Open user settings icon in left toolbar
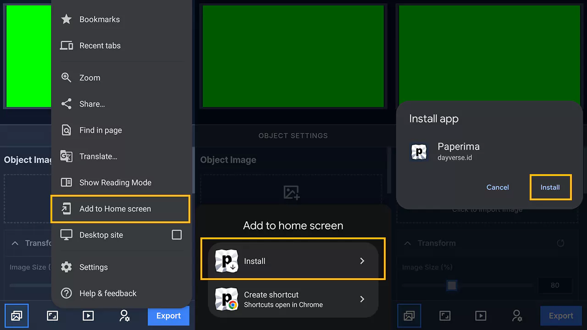 (x=124, y=316)
